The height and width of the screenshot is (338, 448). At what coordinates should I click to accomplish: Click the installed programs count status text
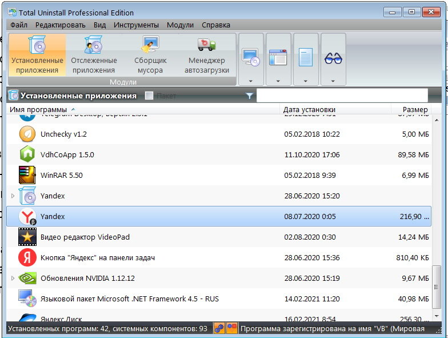coord(107,328)
